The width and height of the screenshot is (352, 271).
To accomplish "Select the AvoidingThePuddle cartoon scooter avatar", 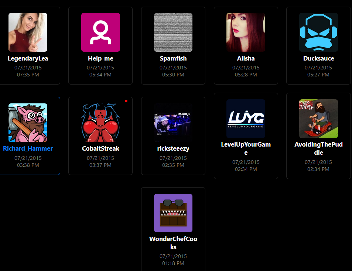I will click(318, 119).
